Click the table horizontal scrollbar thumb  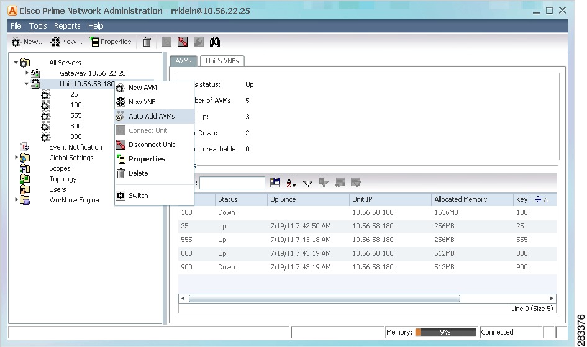pyautogui.click(x=324, y=299)
